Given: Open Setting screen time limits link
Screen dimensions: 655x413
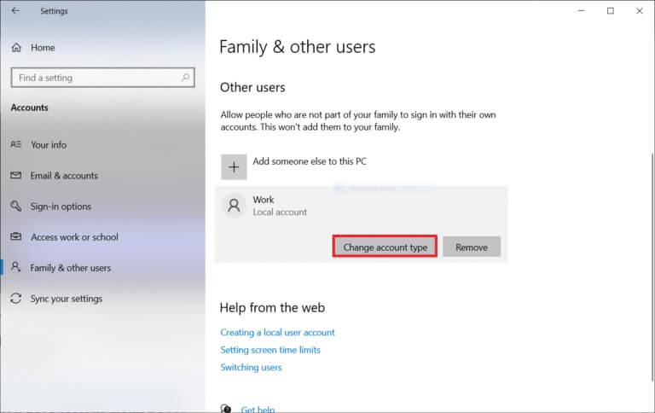Looking at the screenshot, I should click(x=270, y=350).
